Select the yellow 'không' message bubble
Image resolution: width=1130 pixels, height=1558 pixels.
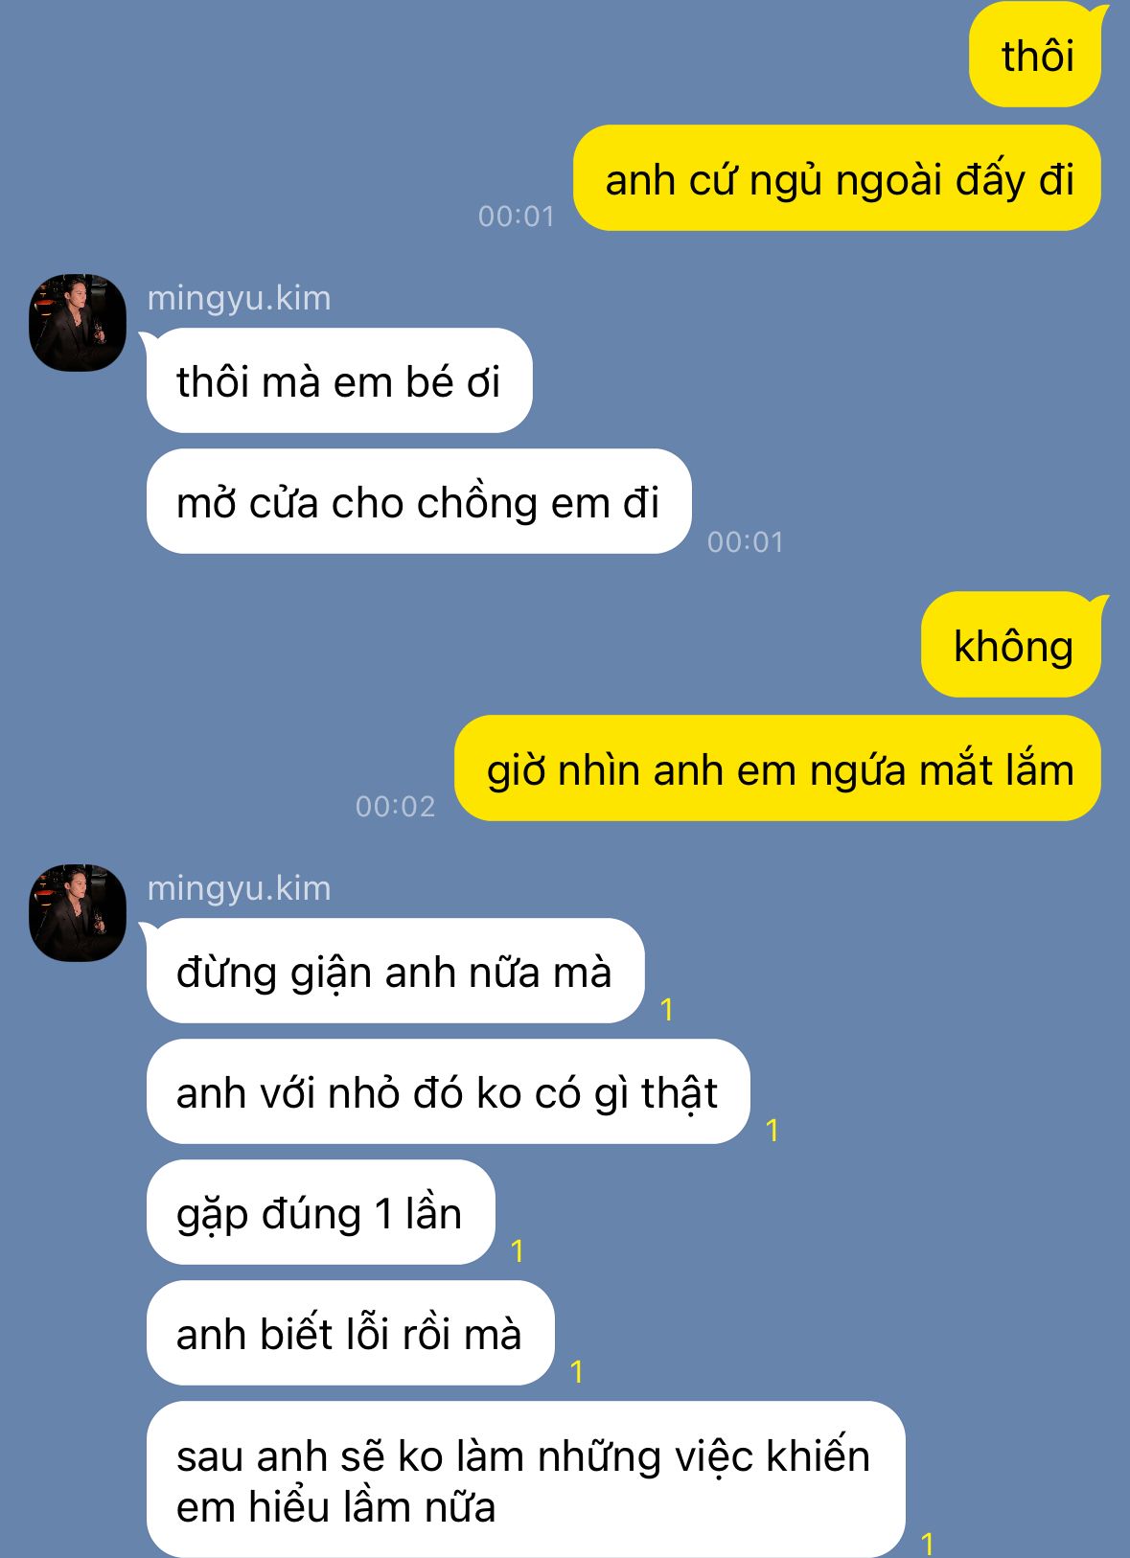[x=1012, y=645]
